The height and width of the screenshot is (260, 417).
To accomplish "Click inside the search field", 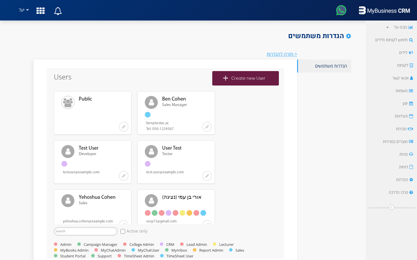I will [85, 231].
